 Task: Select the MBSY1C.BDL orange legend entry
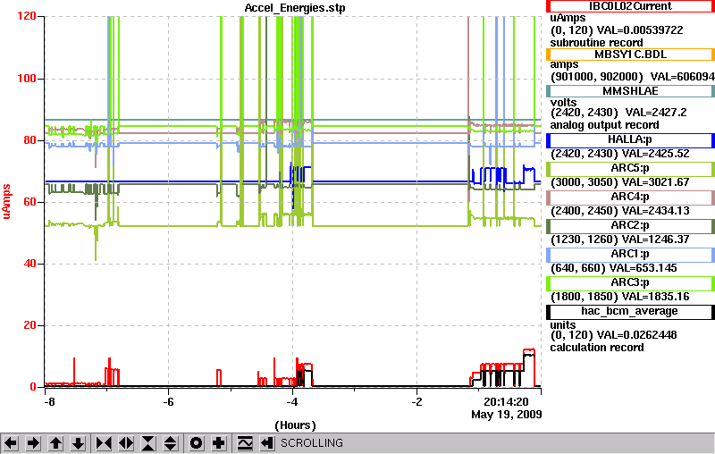click(630, 55)
